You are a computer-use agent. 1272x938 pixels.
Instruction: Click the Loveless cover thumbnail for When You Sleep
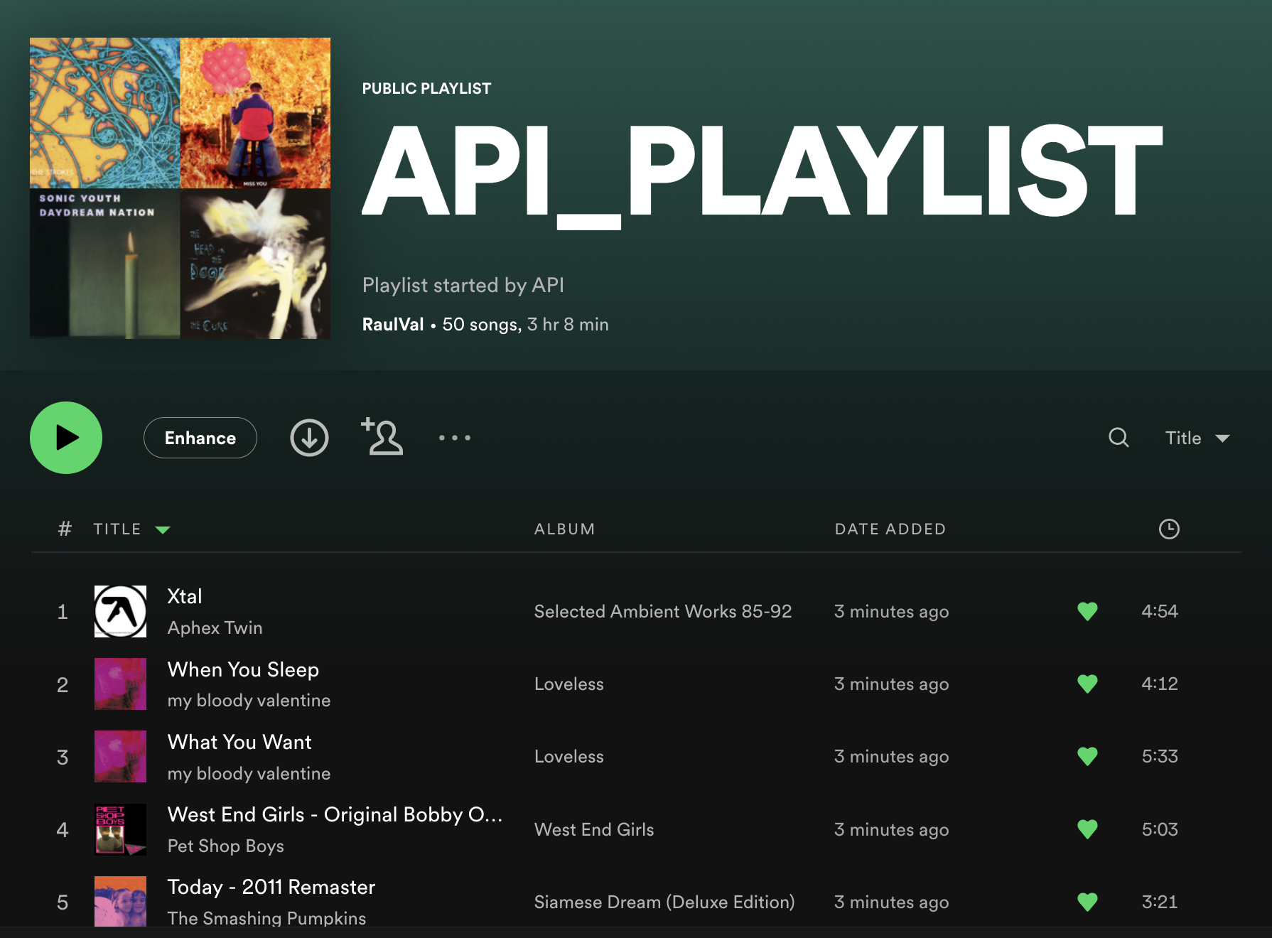pyautogui.click(x=120, y=684)
